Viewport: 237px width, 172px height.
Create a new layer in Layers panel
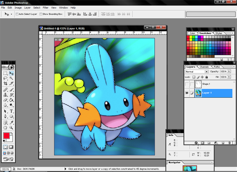(223, 143)
